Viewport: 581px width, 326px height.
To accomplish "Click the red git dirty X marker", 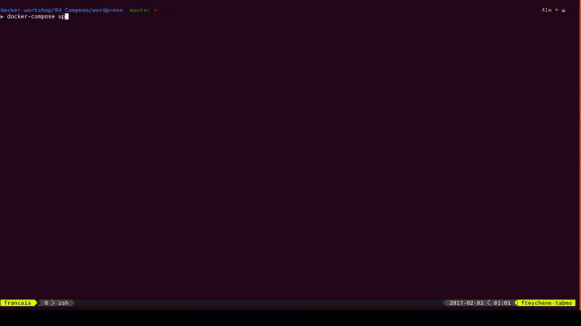I will pyautogui.click(x=155, y=10).
